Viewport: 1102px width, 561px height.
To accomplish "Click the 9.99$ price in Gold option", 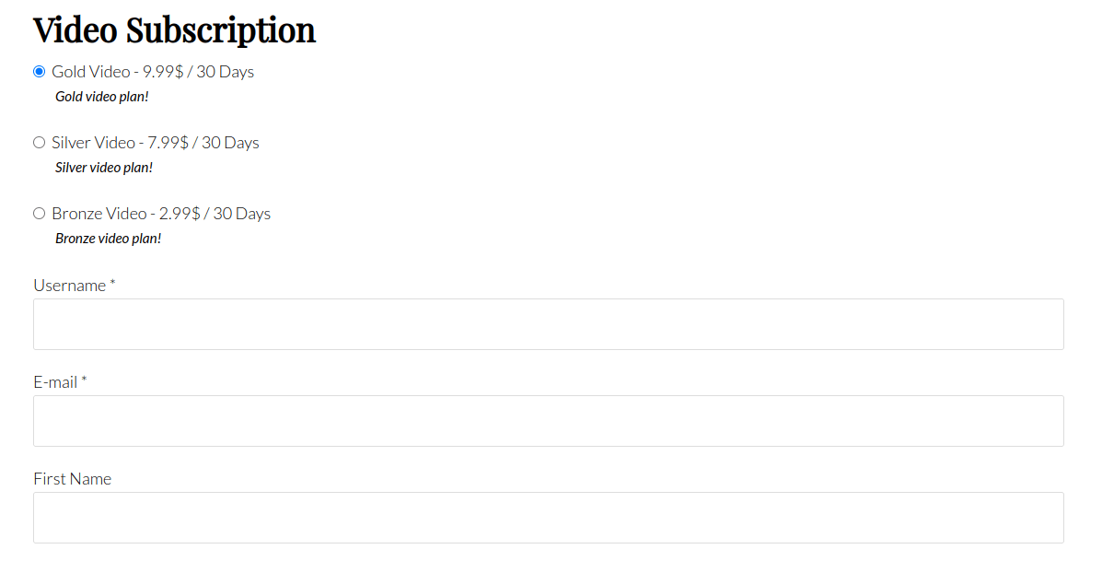I will (x=162, y=72).
